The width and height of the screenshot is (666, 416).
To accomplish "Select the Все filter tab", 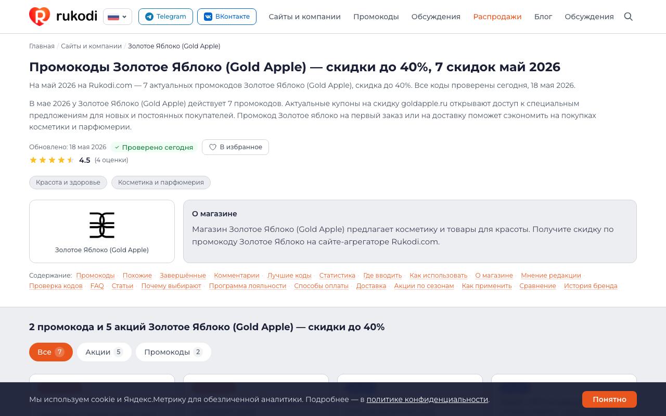I will coord(51,352).
